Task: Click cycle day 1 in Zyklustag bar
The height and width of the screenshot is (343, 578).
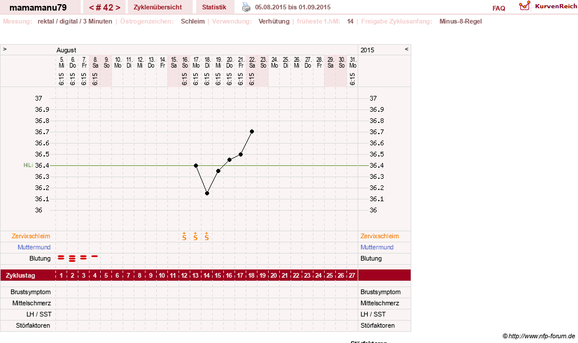Action: pyautogui.click(x=61, y=275)
